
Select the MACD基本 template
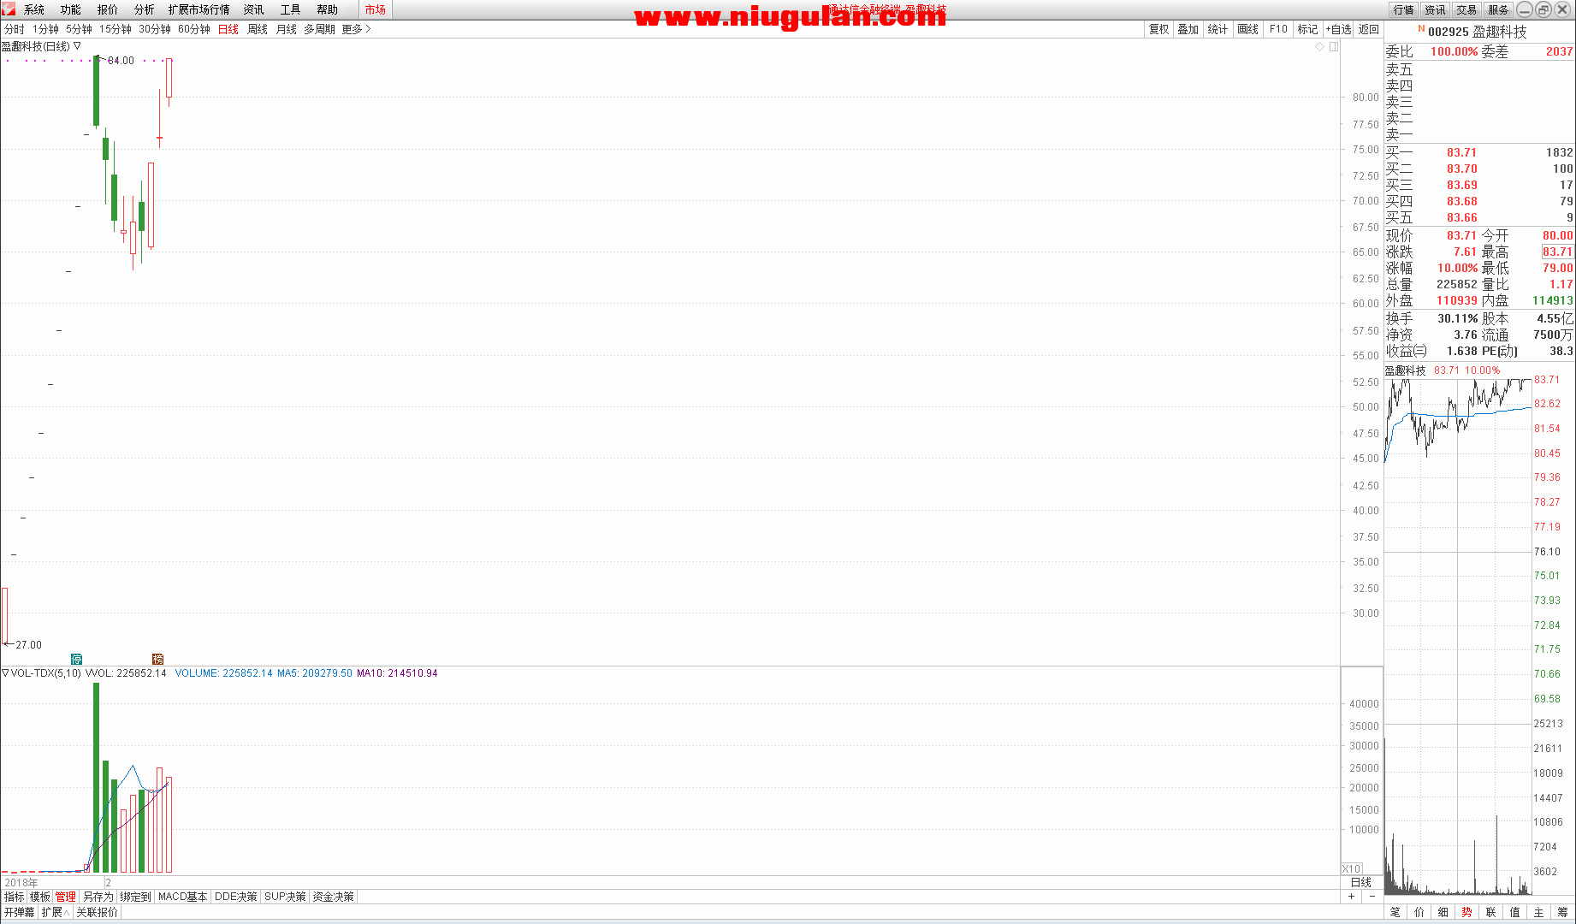(x=183, y=897)
